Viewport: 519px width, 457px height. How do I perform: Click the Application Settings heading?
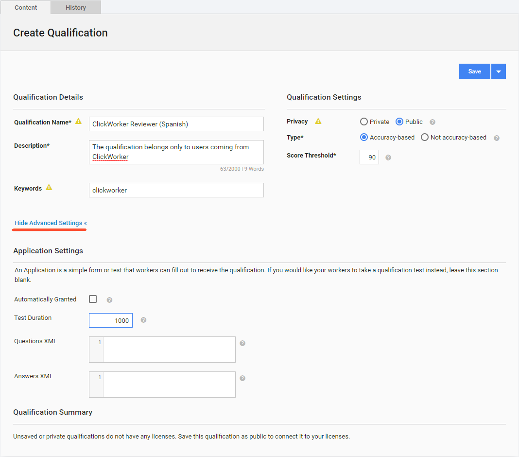pos(48,251)
